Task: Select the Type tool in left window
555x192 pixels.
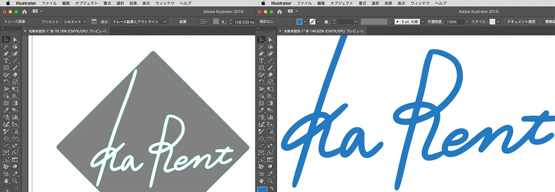Action: (x=6, y=61)
